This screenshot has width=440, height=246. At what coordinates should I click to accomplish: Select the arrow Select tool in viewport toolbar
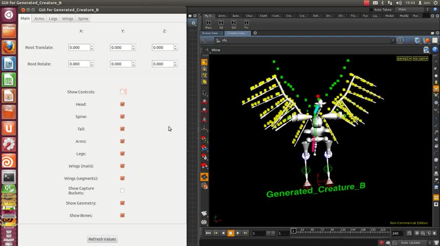205,93
